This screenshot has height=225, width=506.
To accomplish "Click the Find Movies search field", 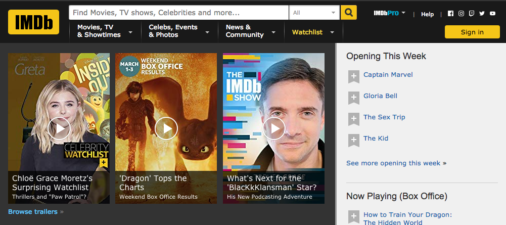I will click(x=179, y=13).
